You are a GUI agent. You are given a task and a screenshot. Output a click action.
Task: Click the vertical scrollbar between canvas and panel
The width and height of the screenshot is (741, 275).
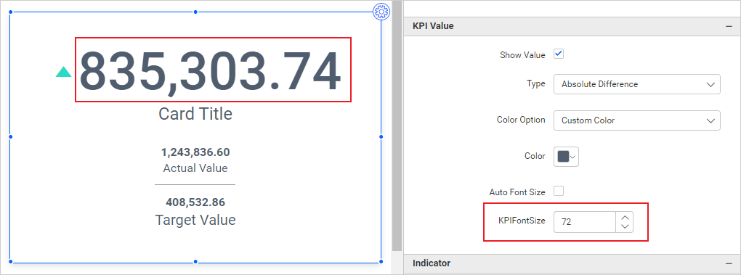397,126
